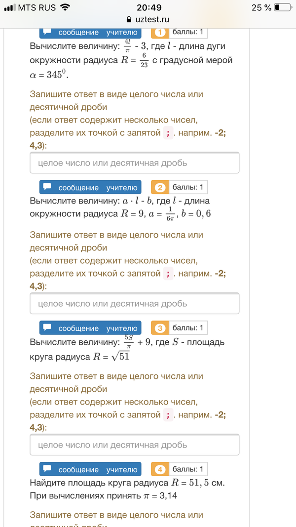Select orange question number 2 badge
The height and width of the screenshot is (527, 296).
(159, 187)
